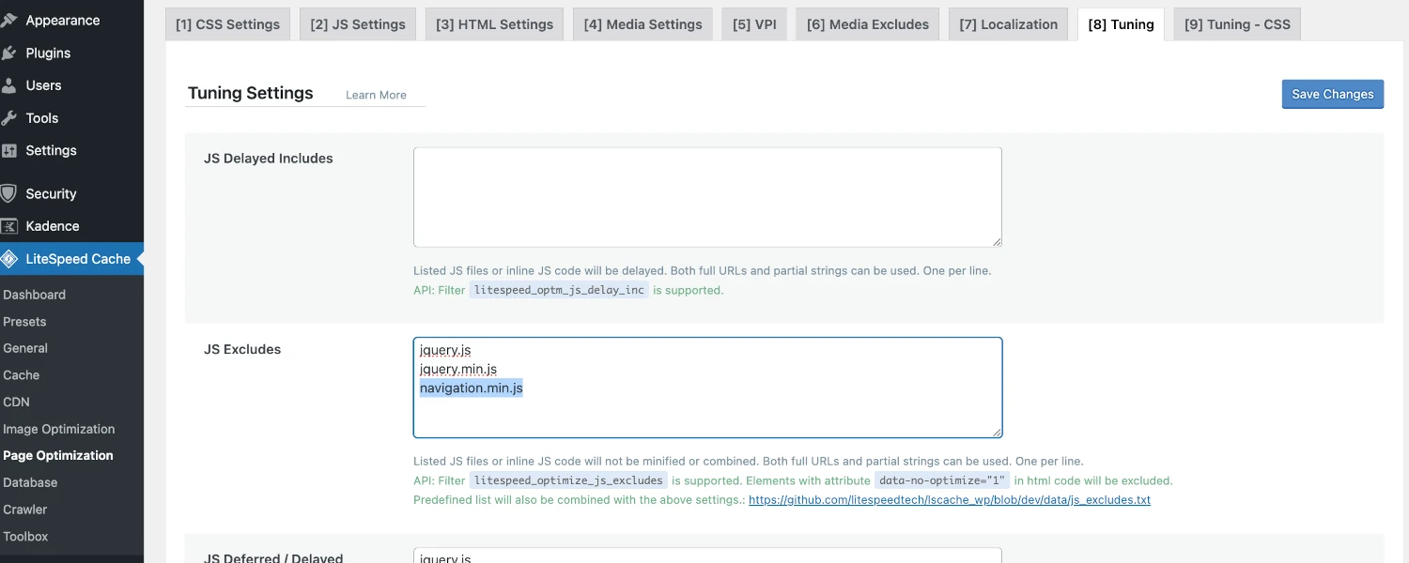1409x563 pixels.
Task: Click the JS Excludes field label
Action: (242, 349)
